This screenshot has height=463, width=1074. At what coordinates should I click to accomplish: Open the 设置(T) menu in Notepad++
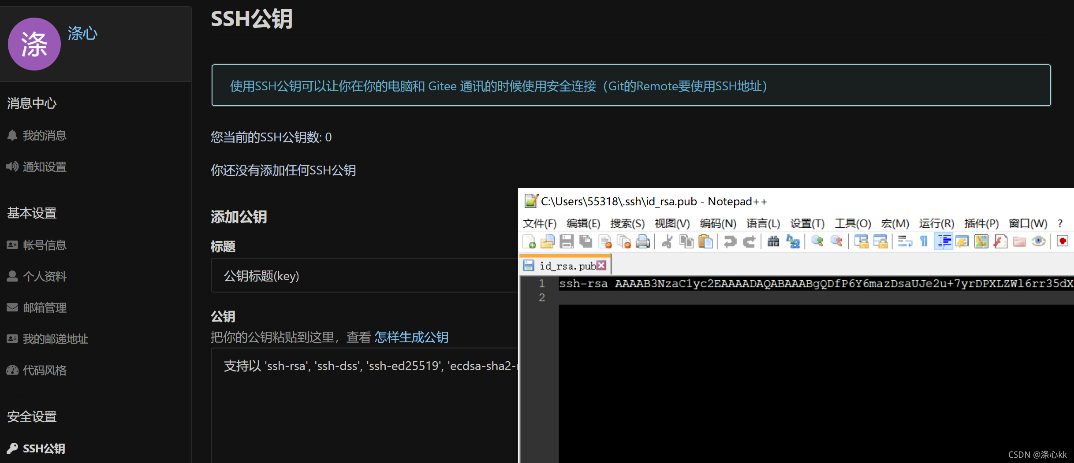click(807, 223)
